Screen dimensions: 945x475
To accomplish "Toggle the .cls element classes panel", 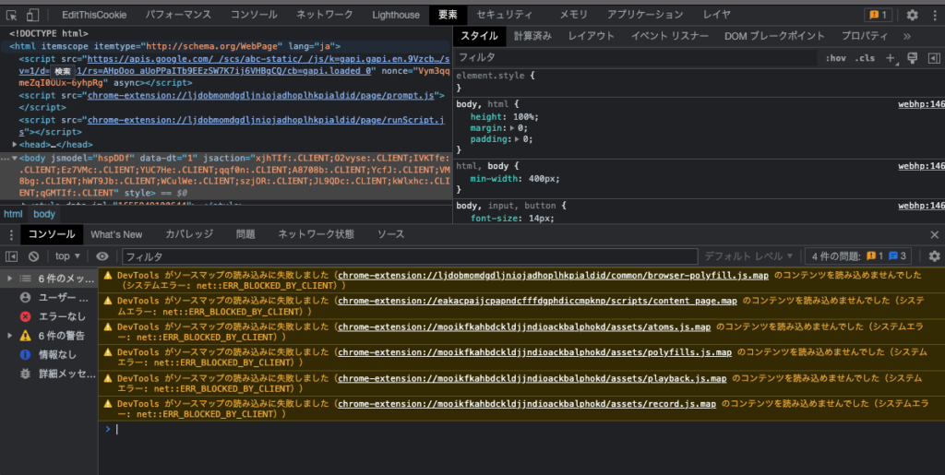I will (865, 58).
